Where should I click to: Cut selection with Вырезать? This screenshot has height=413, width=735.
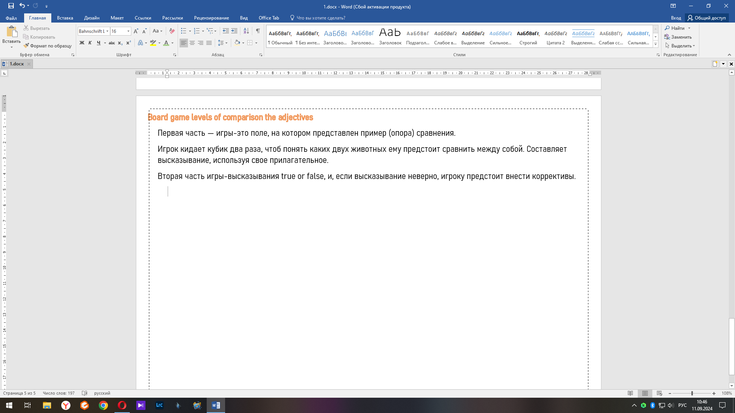(x=37, y=28)
